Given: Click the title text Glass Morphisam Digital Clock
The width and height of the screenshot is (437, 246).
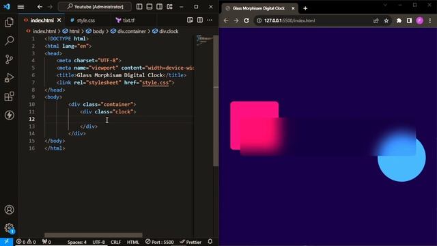Looking at the screenshot, I should (119, 75).
